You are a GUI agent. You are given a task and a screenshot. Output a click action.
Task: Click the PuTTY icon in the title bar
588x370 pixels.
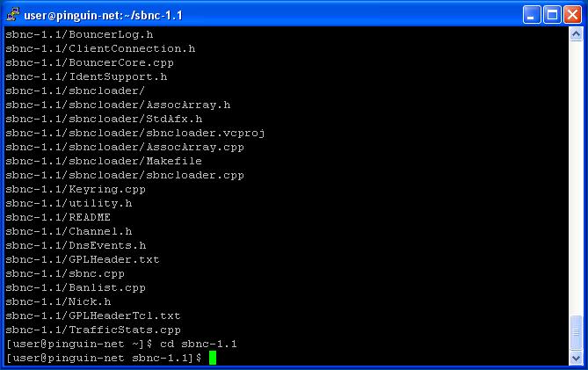pos(13,14)
